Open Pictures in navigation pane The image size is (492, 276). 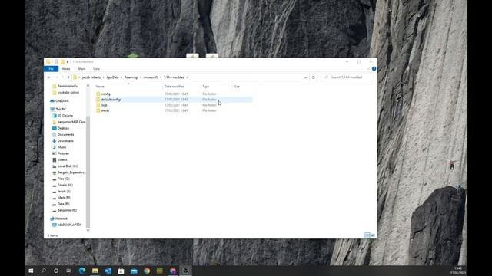(61, 153)
